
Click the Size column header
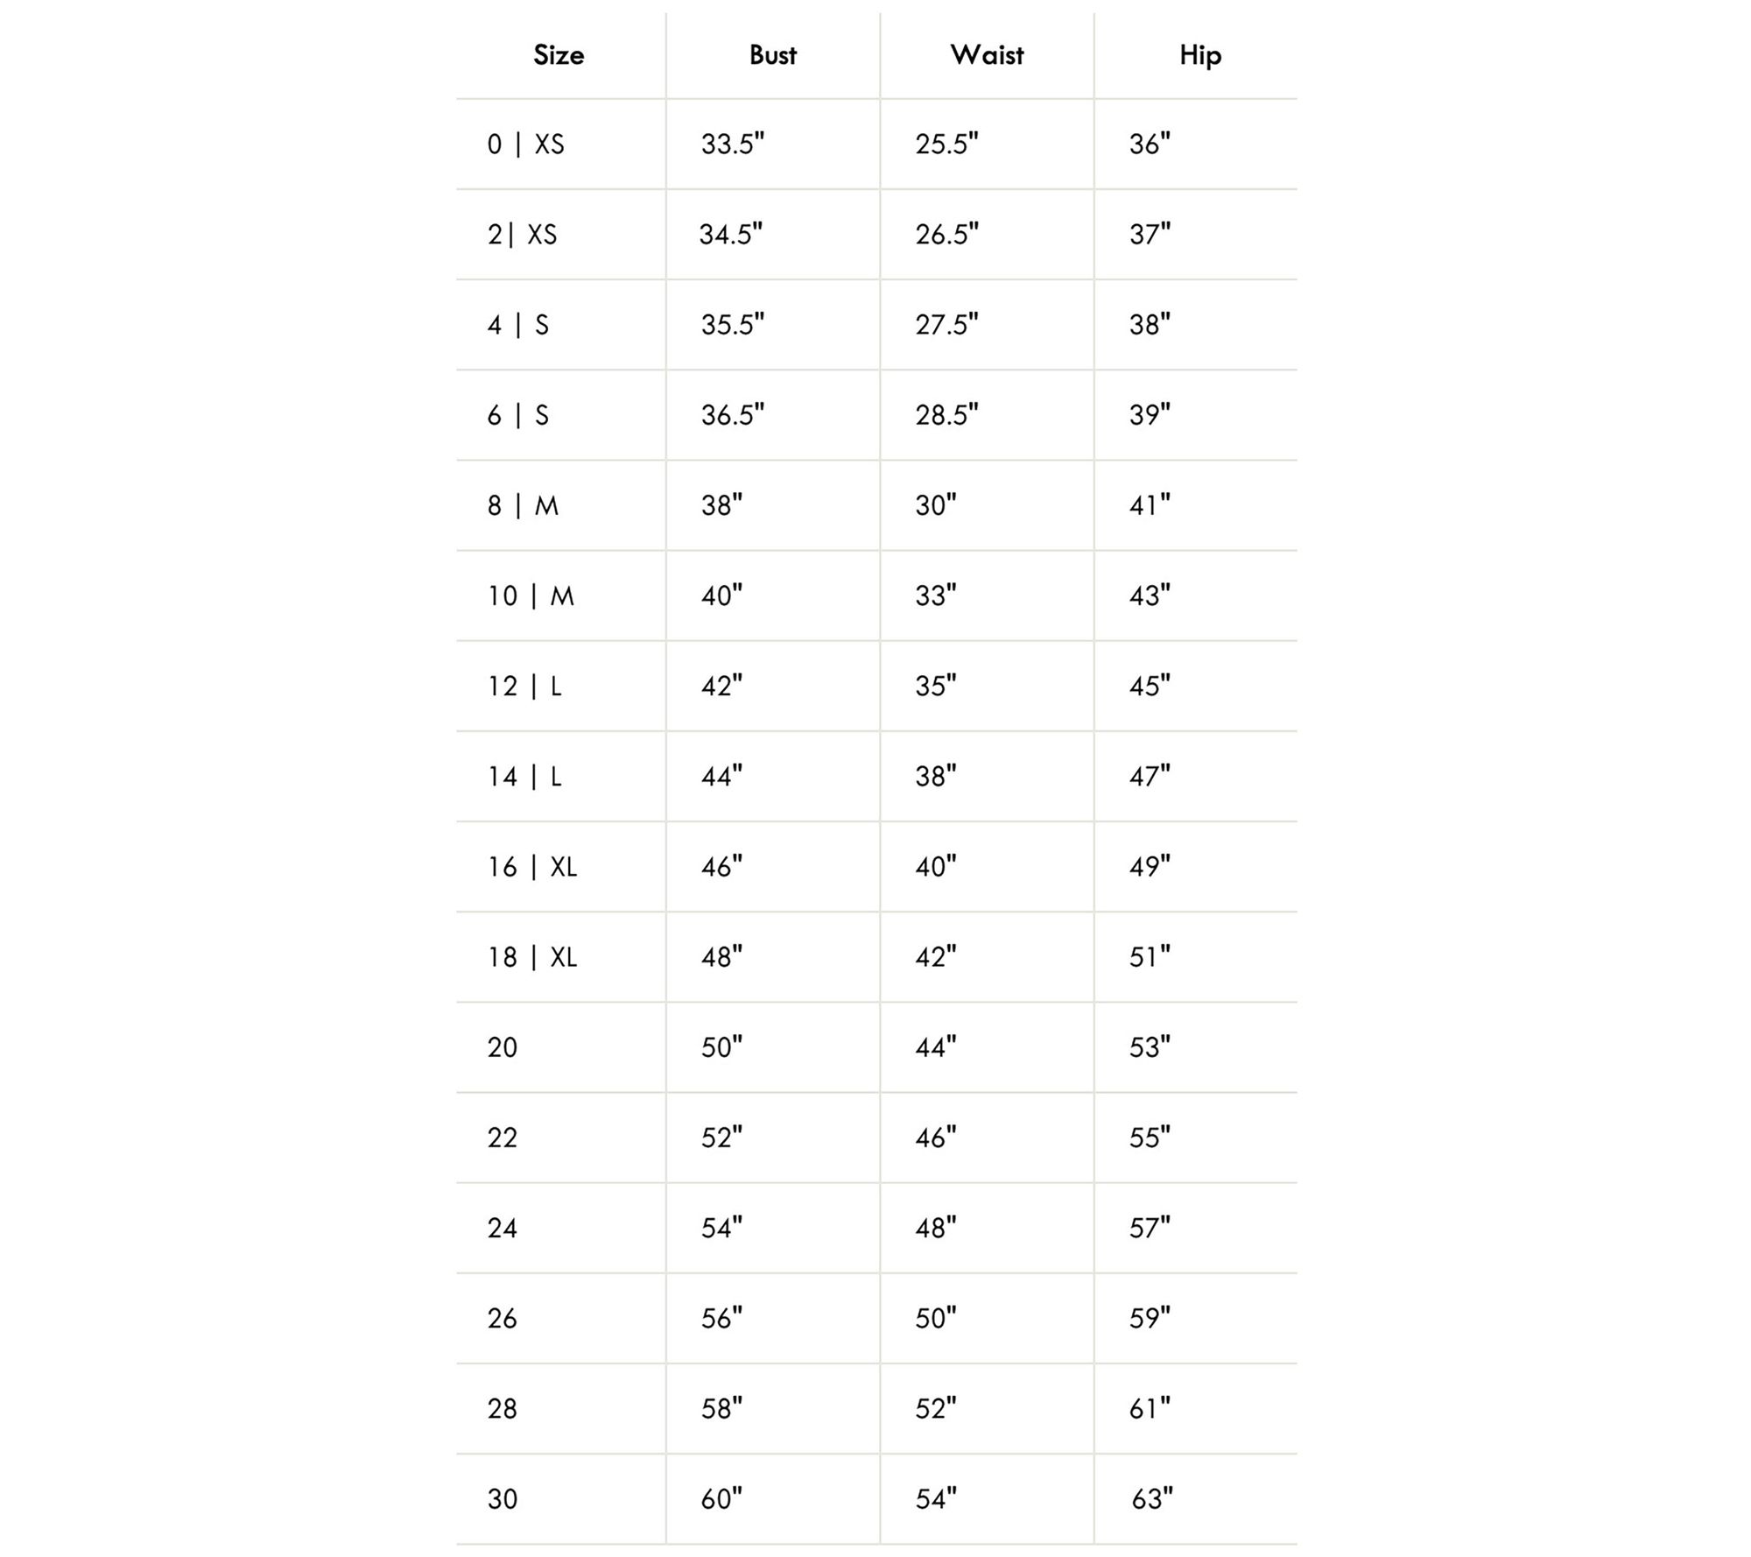[559, 55]
